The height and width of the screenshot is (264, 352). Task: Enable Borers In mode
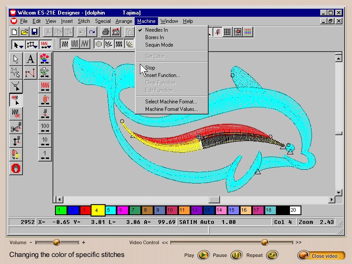point(154,37)
